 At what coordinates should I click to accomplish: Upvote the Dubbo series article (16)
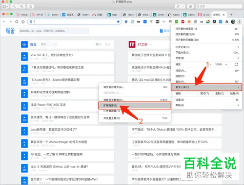(x=24, y=82)
